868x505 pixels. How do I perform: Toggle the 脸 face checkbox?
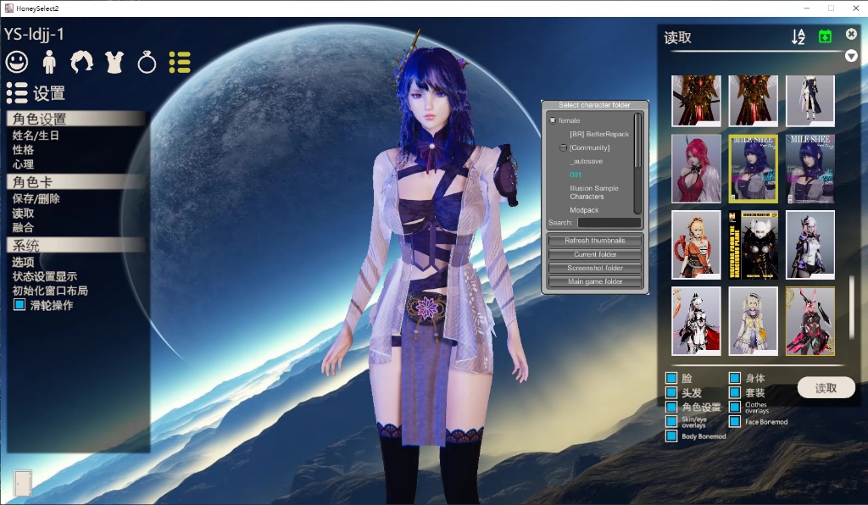click(x=671, y=378)
